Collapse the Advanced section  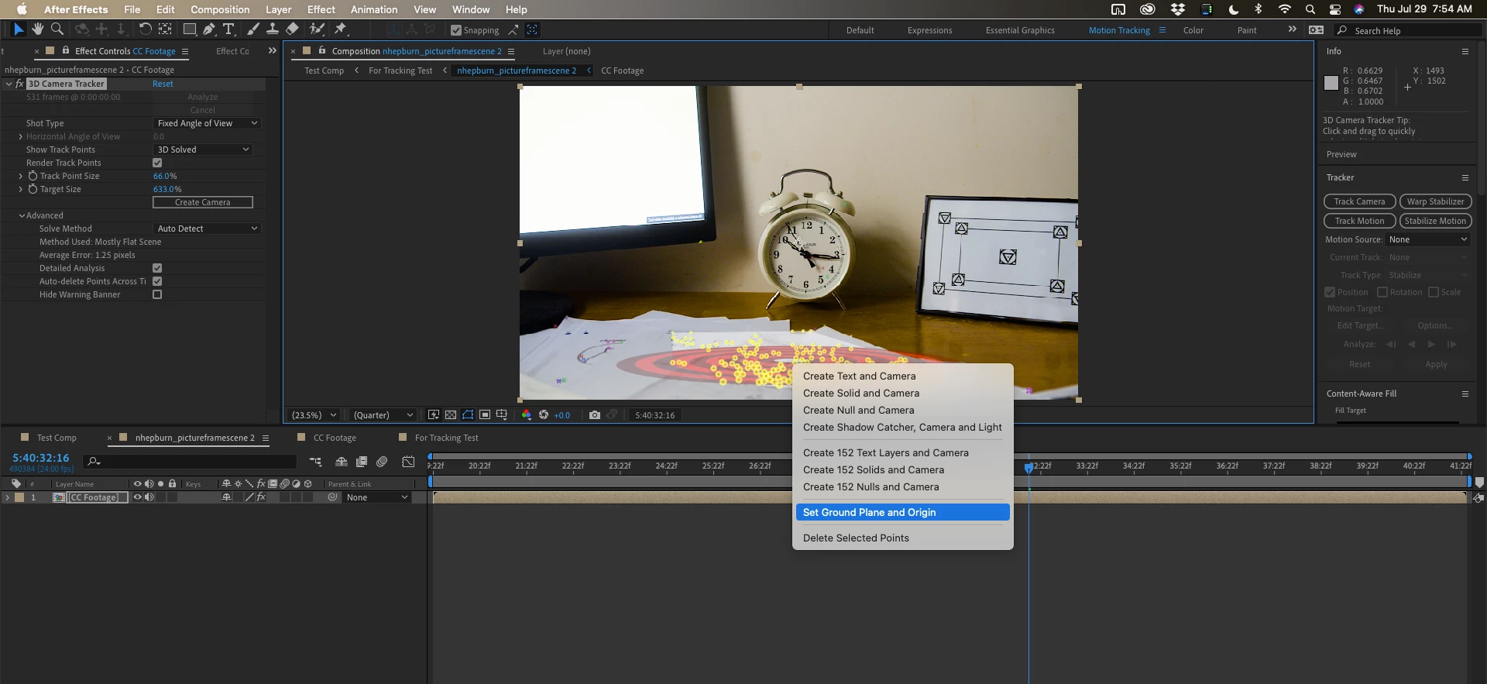(x=22, y=215)
